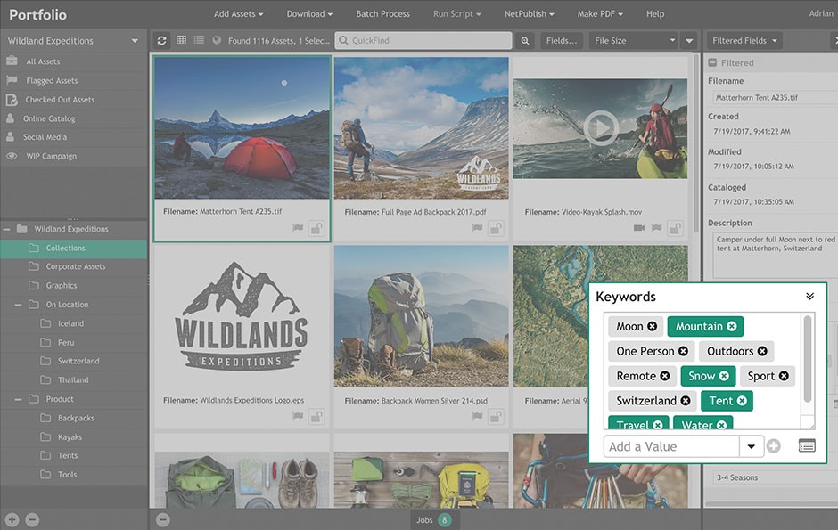Open the NetPublish menu

pyautogui.click(x=529, y=14)
